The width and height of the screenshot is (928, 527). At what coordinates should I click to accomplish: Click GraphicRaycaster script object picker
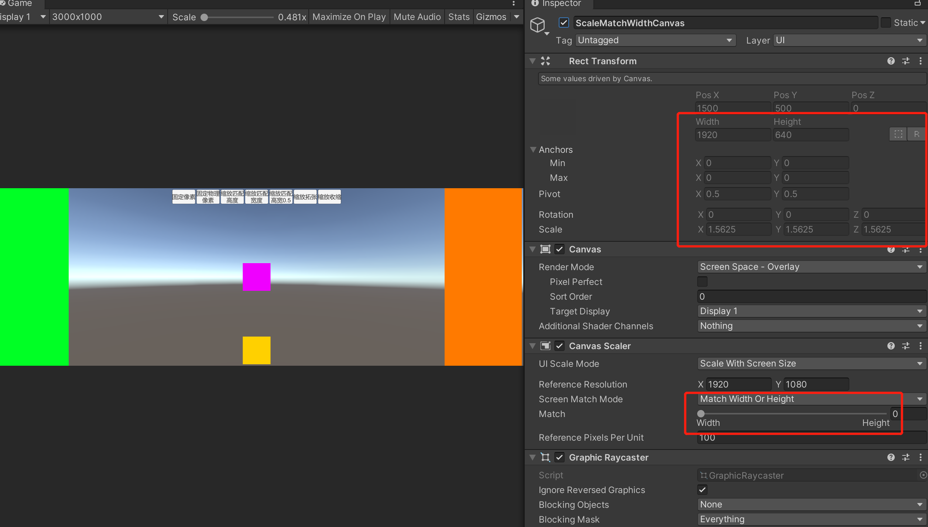pyautogui.click(x=923, y=475)
